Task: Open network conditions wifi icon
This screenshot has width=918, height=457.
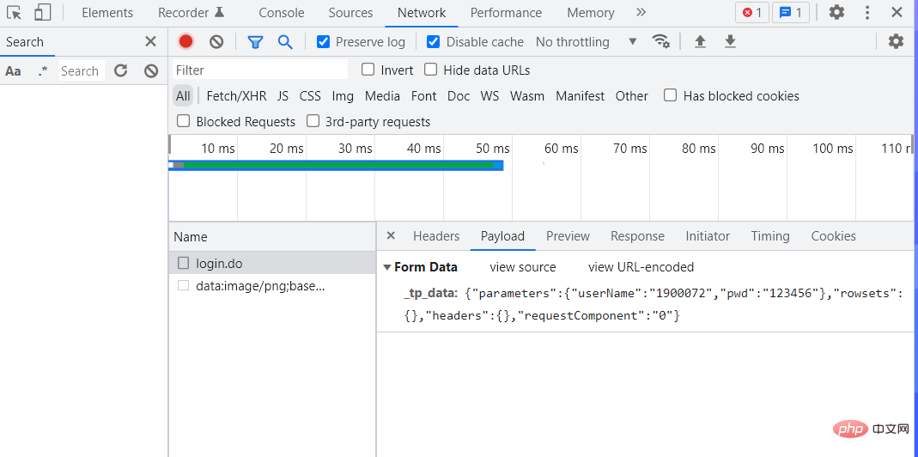Action: point(661,41)
